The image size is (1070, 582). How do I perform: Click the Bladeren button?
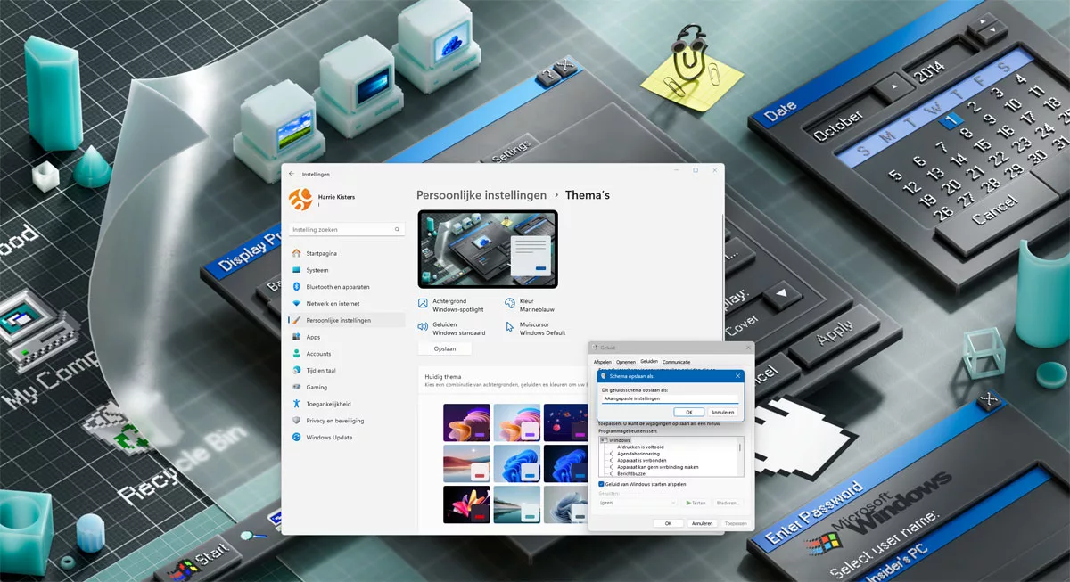click(728, 503)
